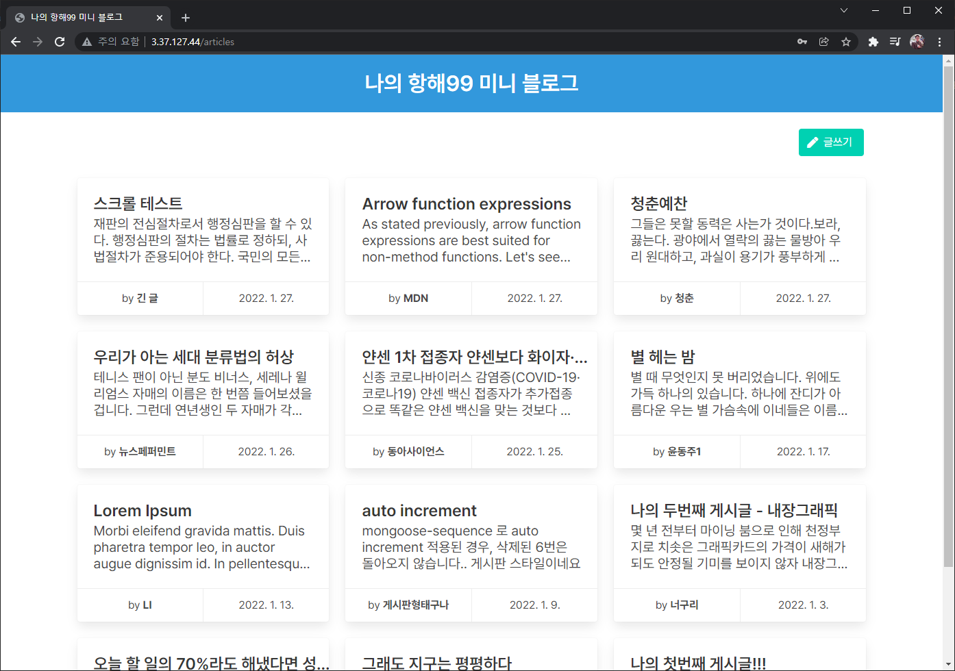Screen dimensions: 955x671
Task: Open a new tab with the plus button
Action: point(185,18)
